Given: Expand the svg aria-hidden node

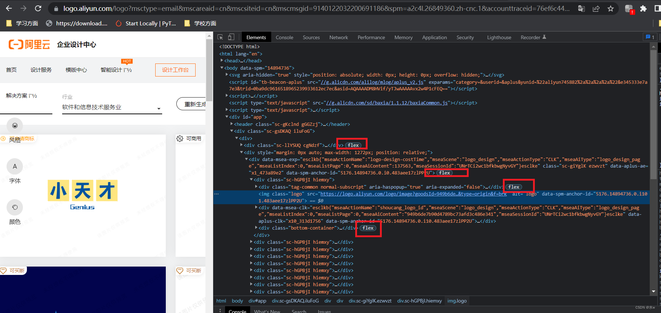Looking at the screenshot, I should [227, 75].
